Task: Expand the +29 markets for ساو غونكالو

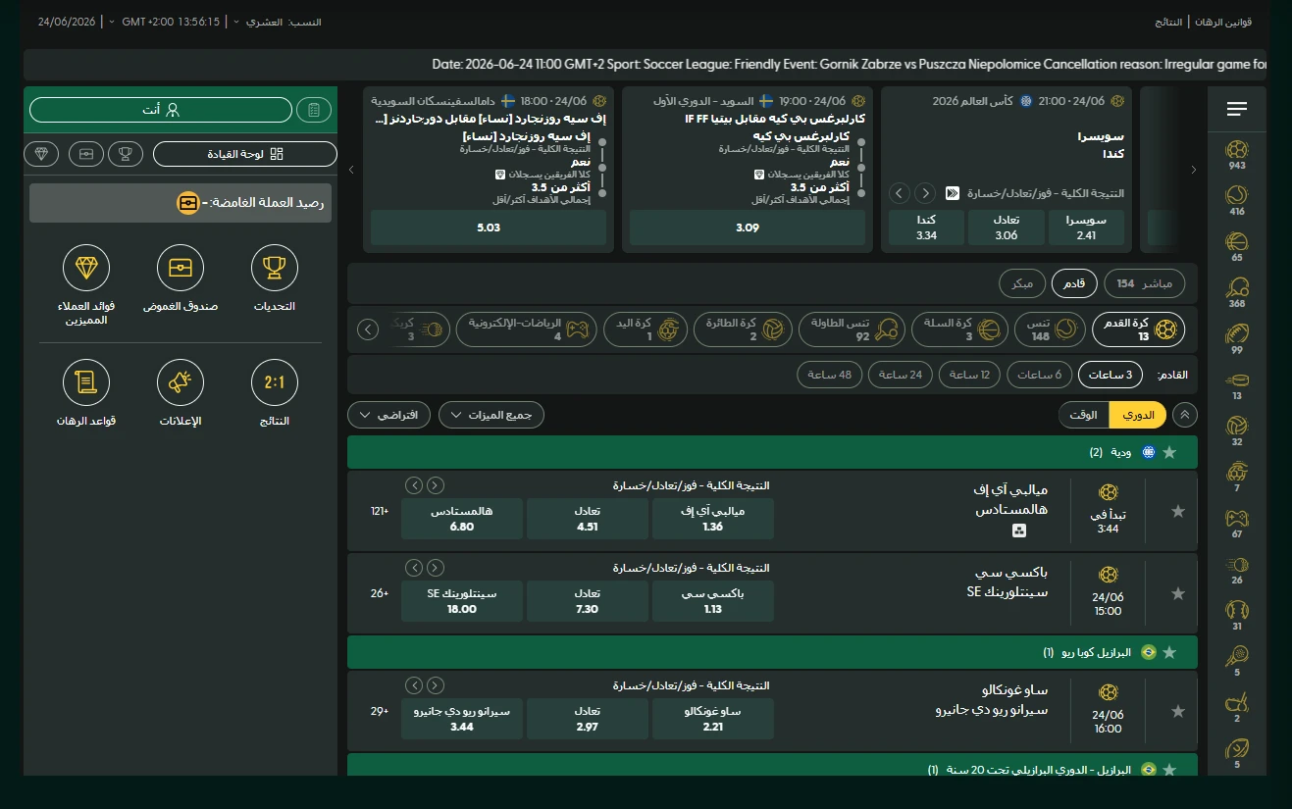Action: pyautogui.click(x=380, y=711)
